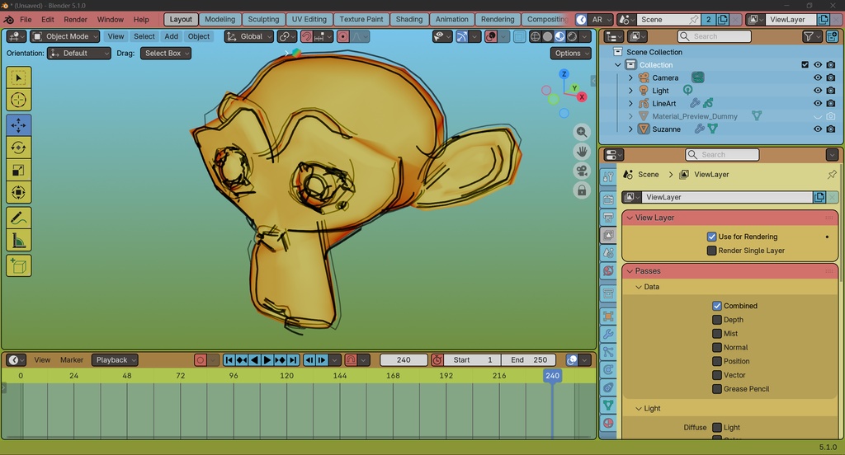Enable the Normal pass checkbox
845x455 pixels.
pos(717,347)
